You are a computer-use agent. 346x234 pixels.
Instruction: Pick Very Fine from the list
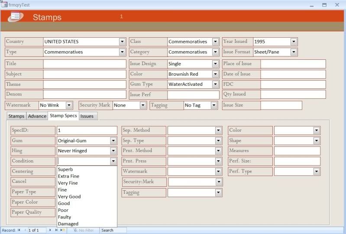click(87, 183)
